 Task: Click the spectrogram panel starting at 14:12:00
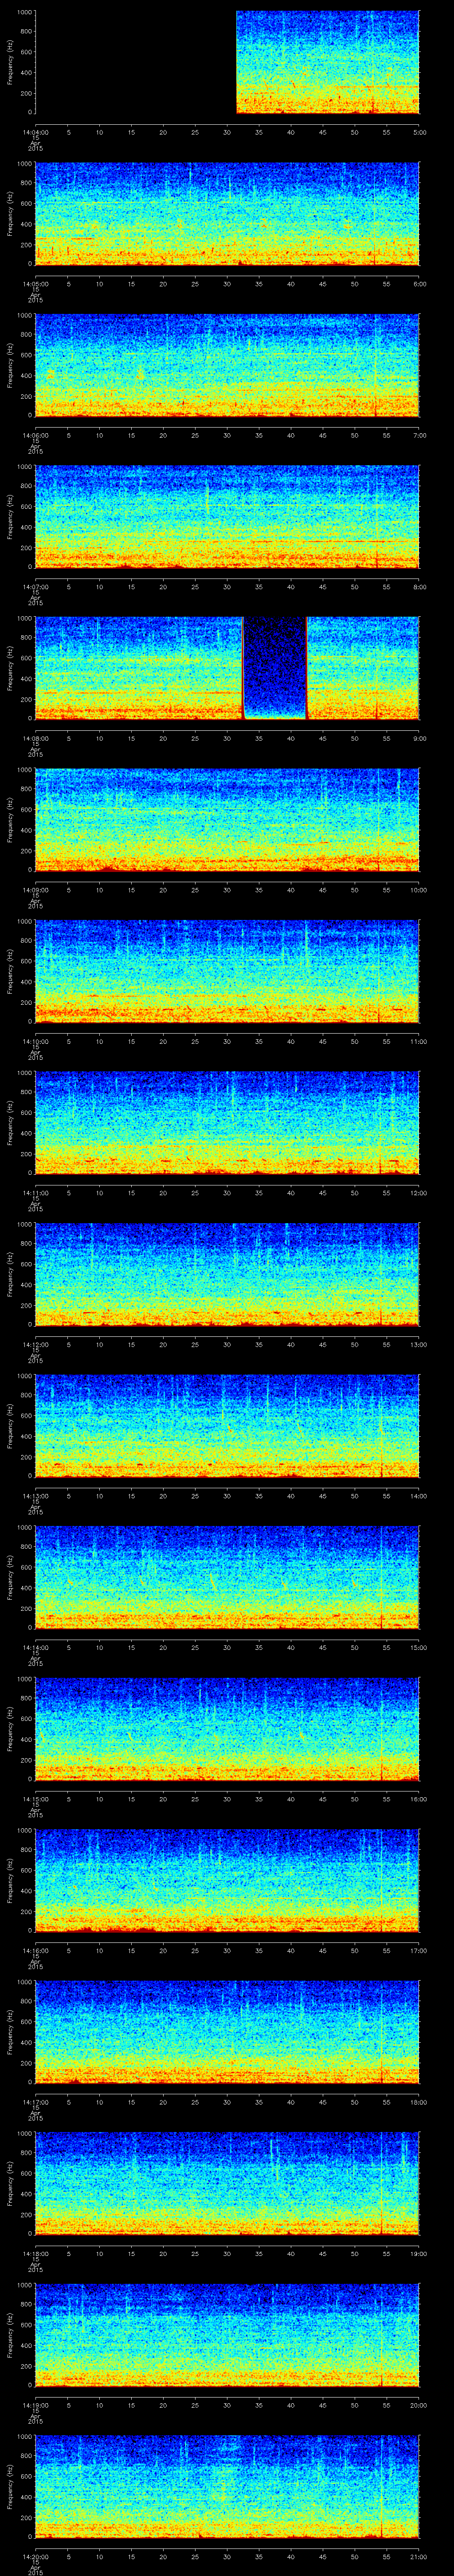[227, 1274]
